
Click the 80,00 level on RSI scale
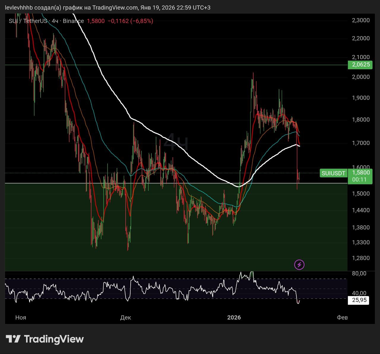(x=359, y=273)
